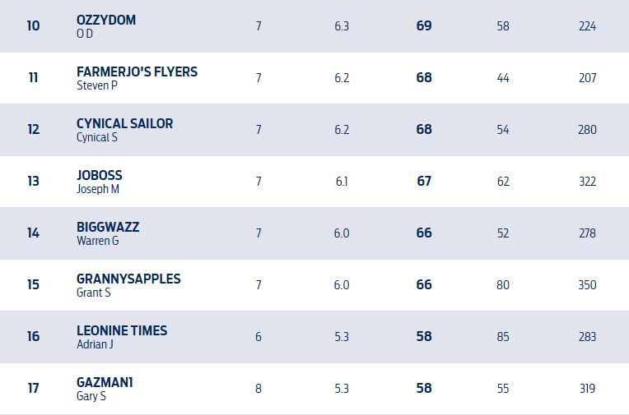Click the 85 value in LEONINE TIMES row
Viewport: 629px width, 415px height.
(503, 337)
